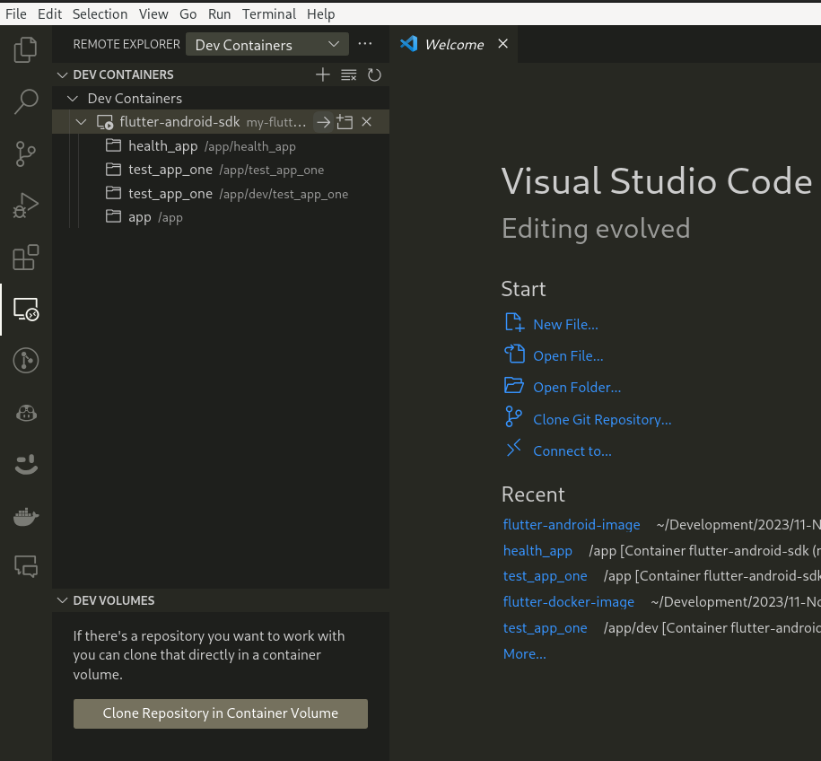This screenshot has width=821, height=761.
Task: Collapse the Dev Containers tree node
Action: point(73,99)
